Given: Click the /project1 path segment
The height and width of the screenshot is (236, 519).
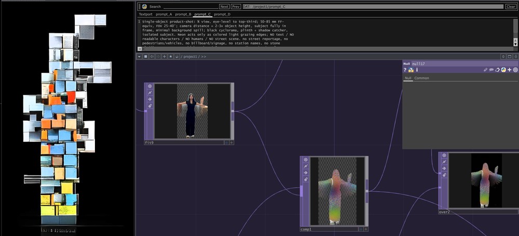Looking at the screenshot, I should pos(190,57).
